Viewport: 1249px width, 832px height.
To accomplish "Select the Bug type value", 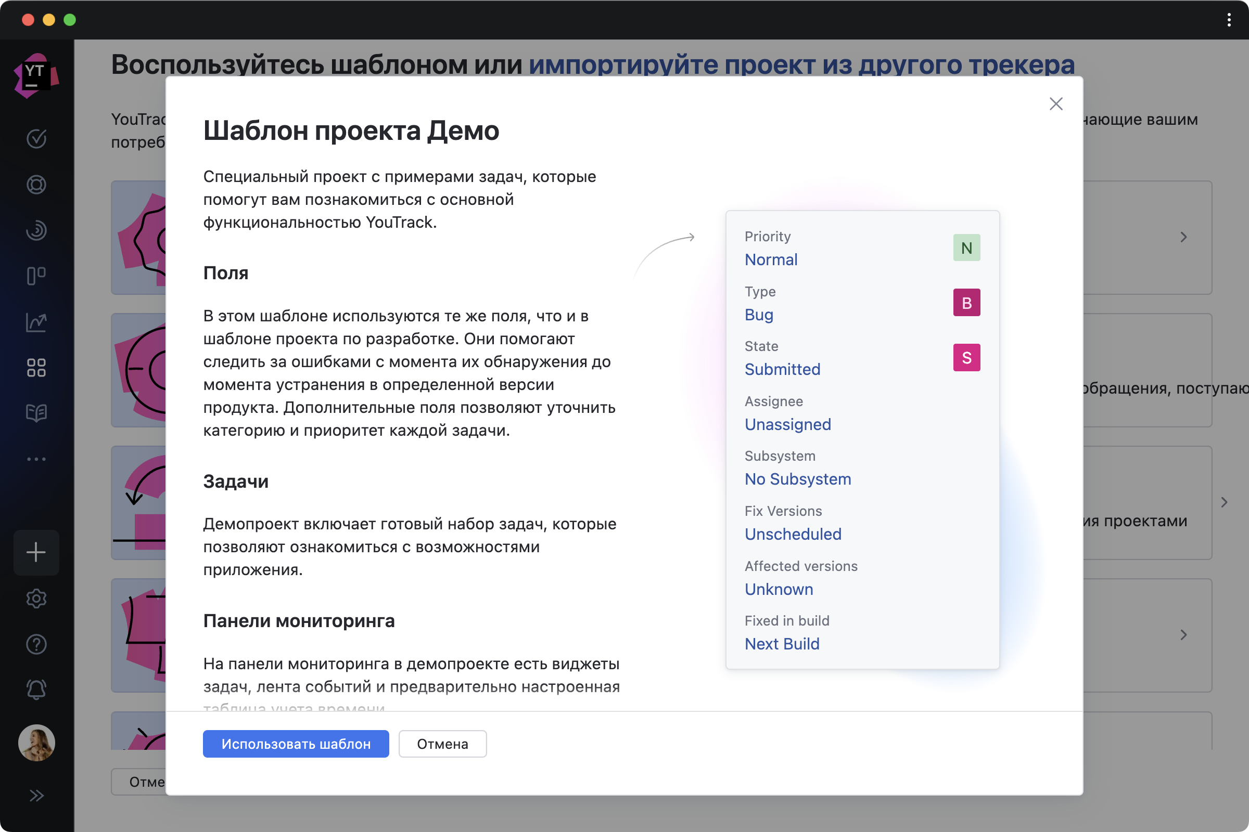I will coord(759,315).
